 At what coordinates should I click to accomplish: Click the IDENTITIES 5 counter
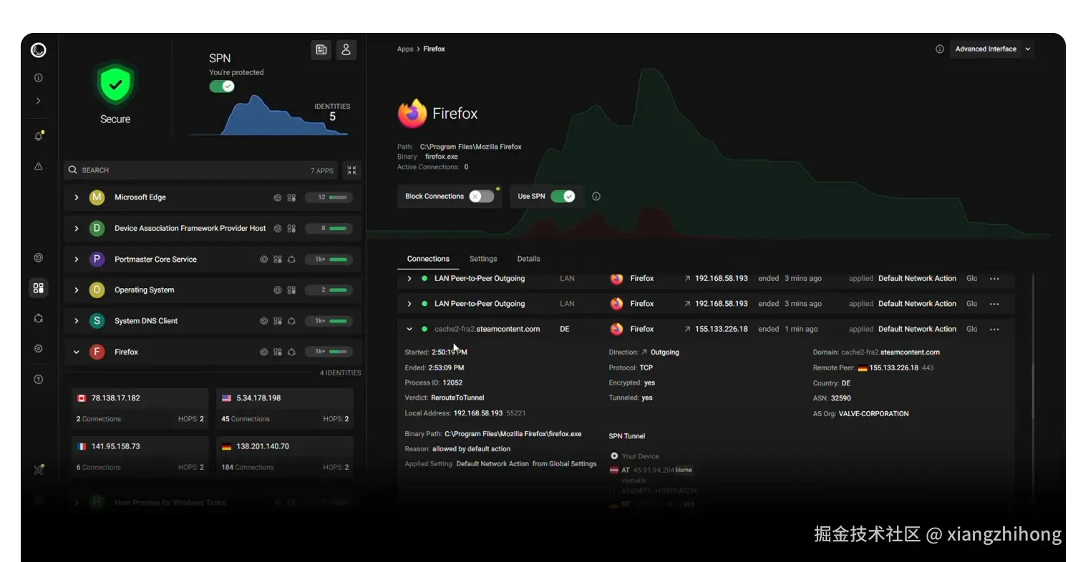click(332, 112)
